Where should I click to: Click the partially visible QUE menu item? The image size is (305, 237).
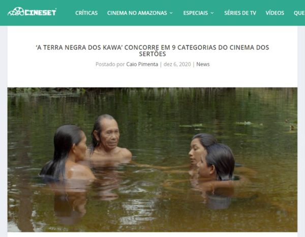(x=299, y=13)
